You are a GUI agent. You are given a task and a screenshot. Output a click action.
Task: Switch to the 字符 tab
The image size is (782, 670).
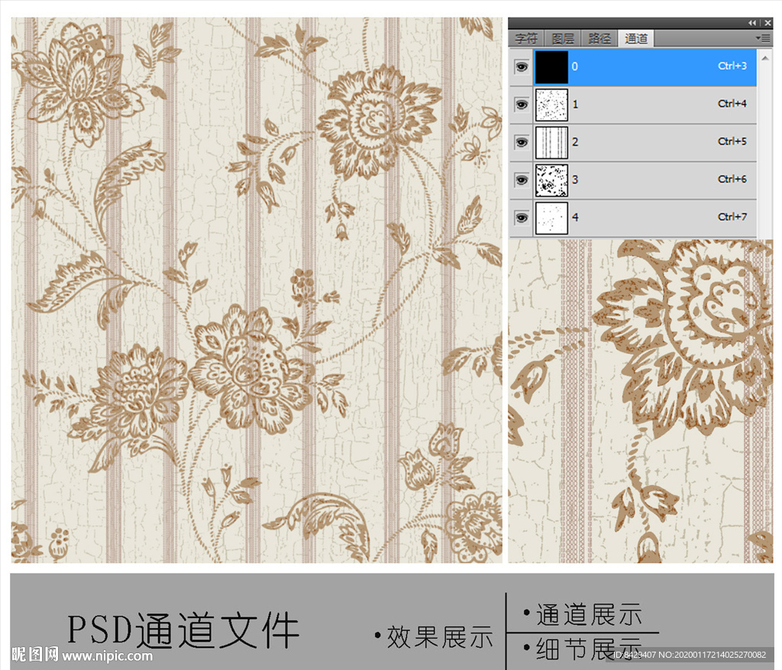pyautogui.click(x=527, y=38)
